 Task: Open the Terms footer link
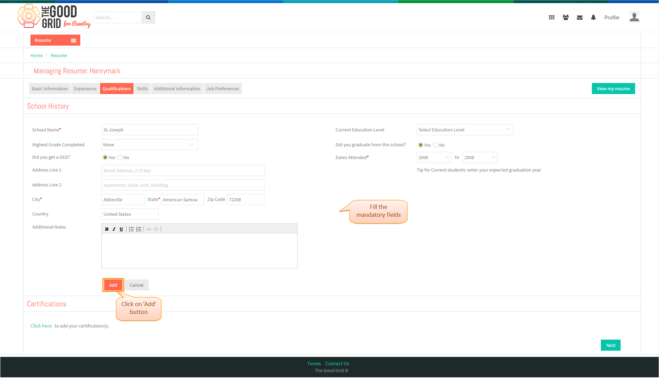click(x=314, y=363)
